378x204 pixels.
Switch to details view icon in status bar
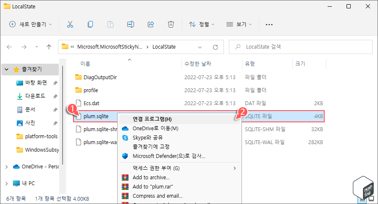point(362,199)
